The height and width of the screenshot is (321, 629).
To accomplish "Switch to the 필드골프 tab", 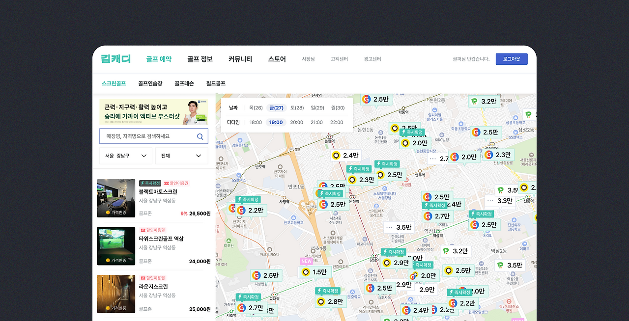I will [216, 83].
